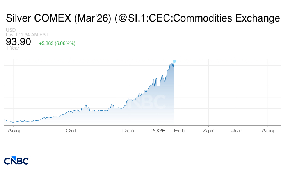Image resolution: width=281 pixels, height=176 pixels.
Task: Select the Feb label on the time axis
Action: (179, 130)
